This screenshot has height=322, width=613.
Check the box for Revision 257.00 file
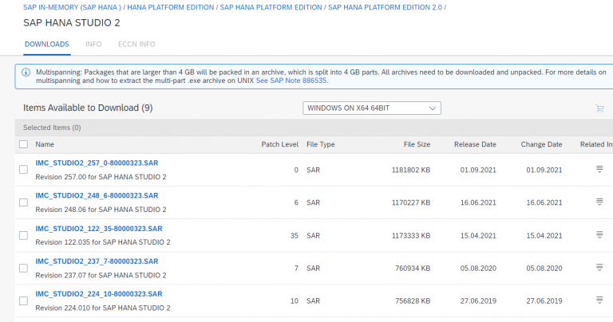pyautogui.click(x=23, y=170)
